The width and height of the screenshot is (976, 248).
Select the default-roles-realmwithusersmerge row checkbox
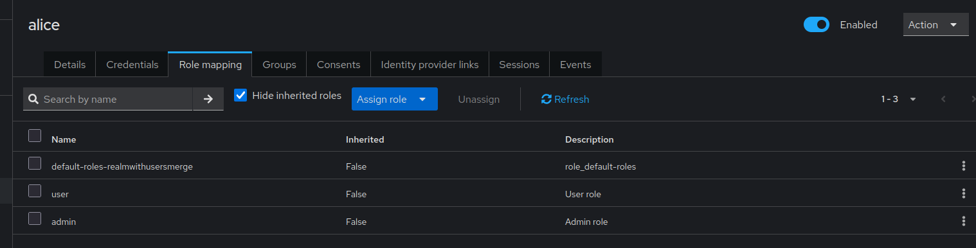35,163
